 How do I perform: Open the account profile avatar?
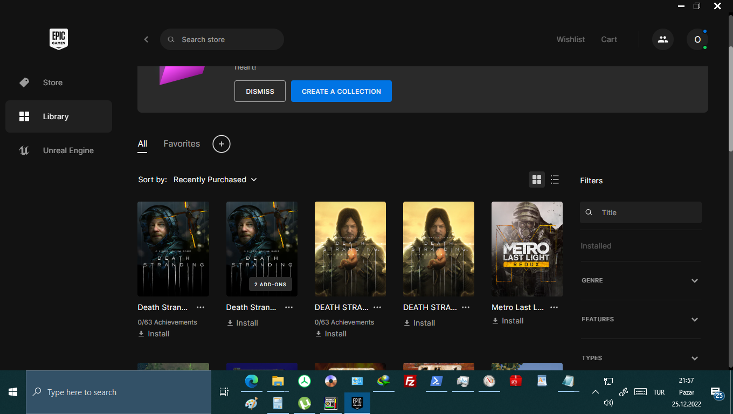697,39
